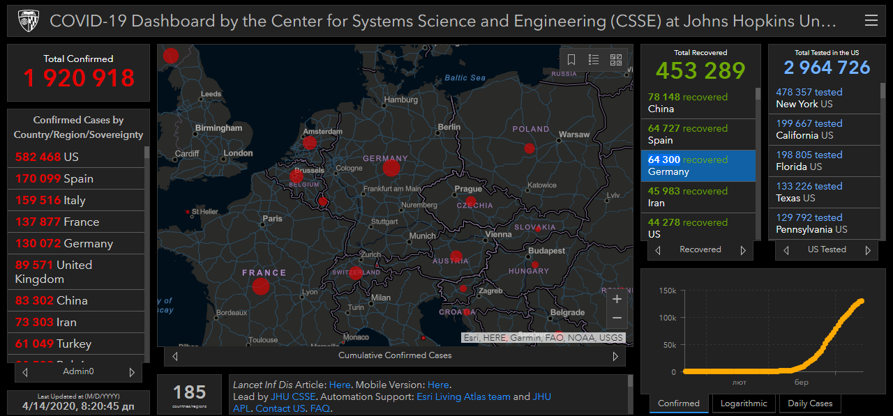Open the basemap gallery grid icon
This screenshot has width=893, height=416.
pos(616,60)
